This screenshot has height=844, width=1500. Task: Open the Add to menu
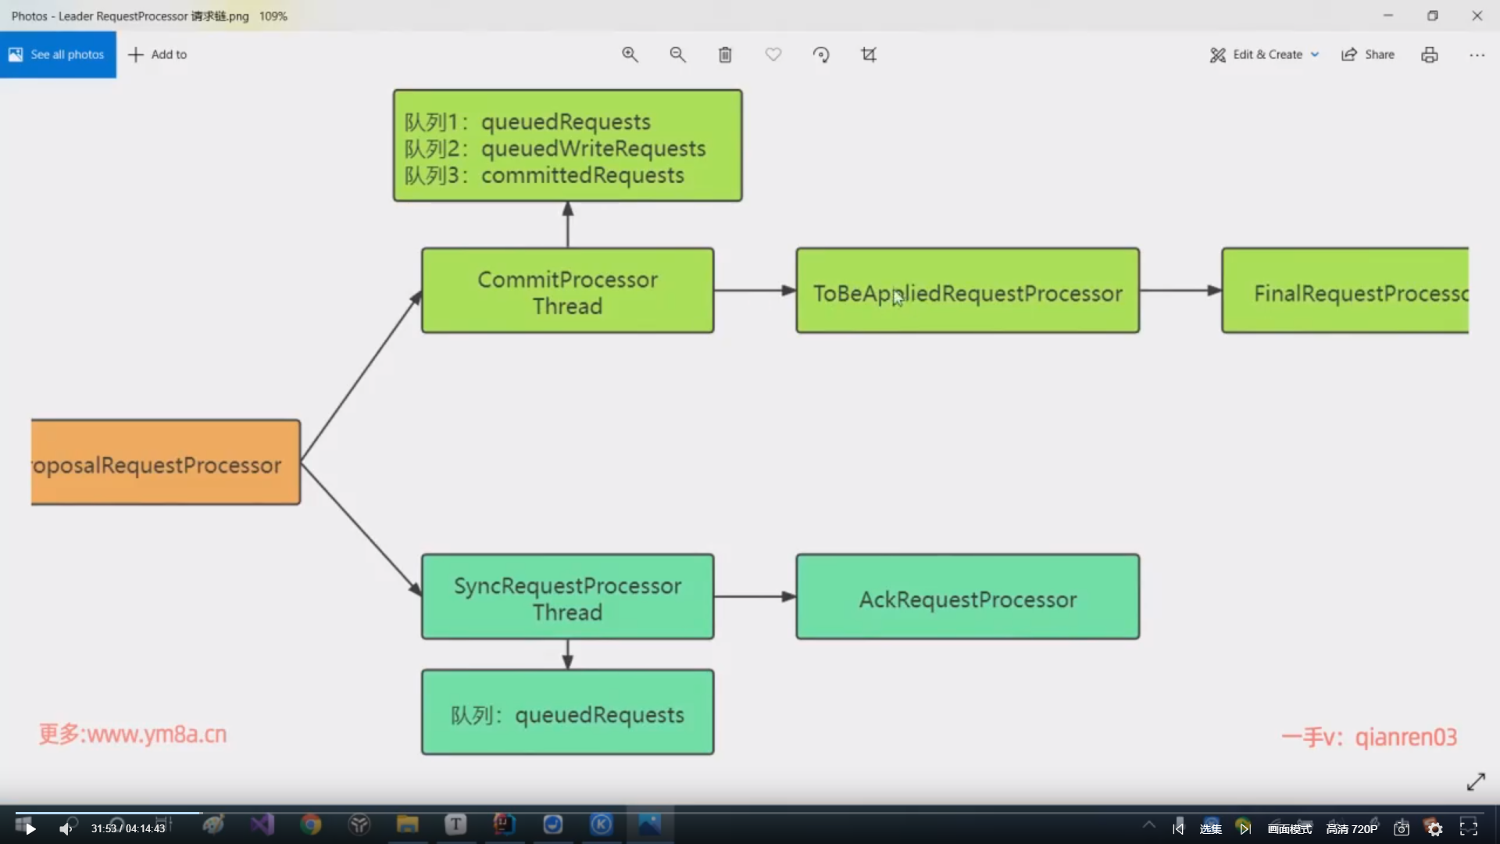[x=158, y=55]
